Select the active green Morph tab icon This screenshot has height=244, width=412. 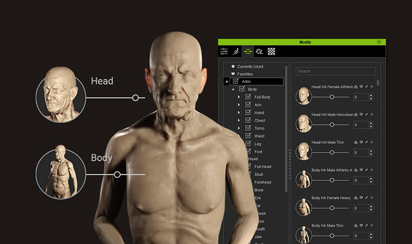tap(248, 51)
